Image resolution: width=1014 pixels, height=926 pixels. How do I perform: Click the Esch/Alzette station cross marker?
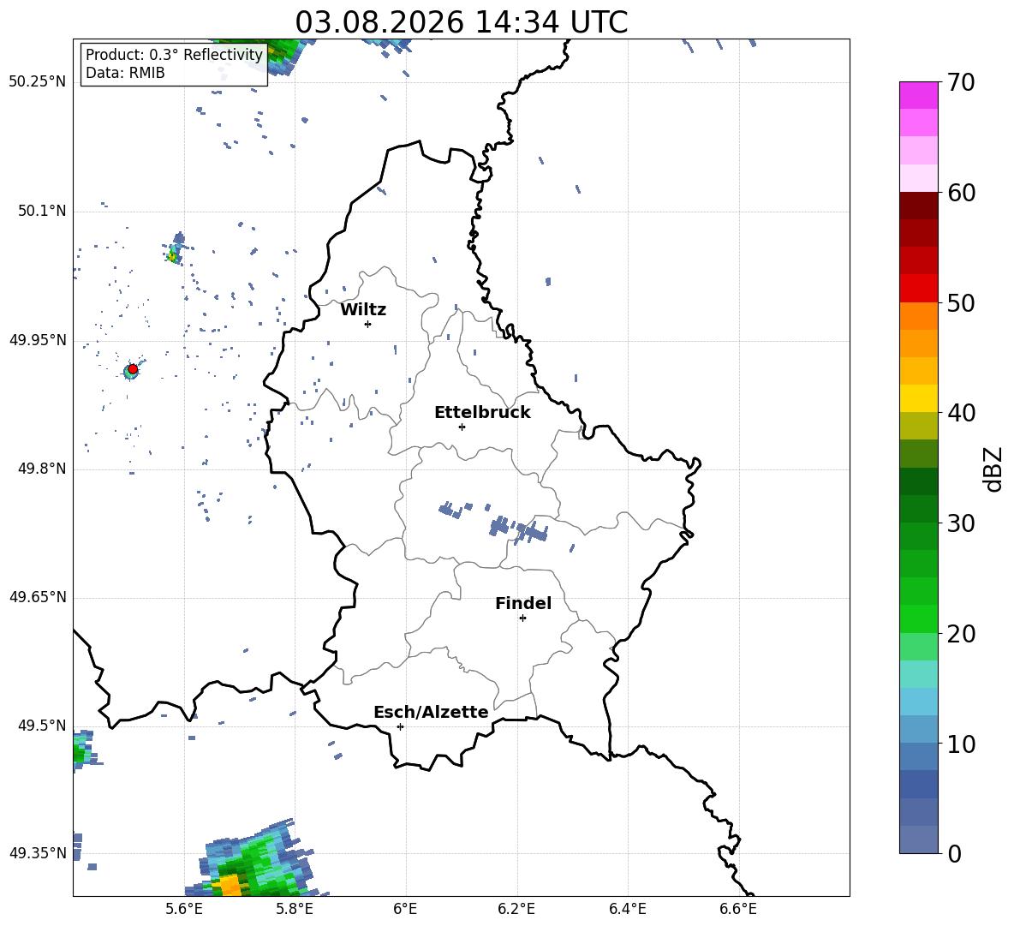(x=400, y=726)
